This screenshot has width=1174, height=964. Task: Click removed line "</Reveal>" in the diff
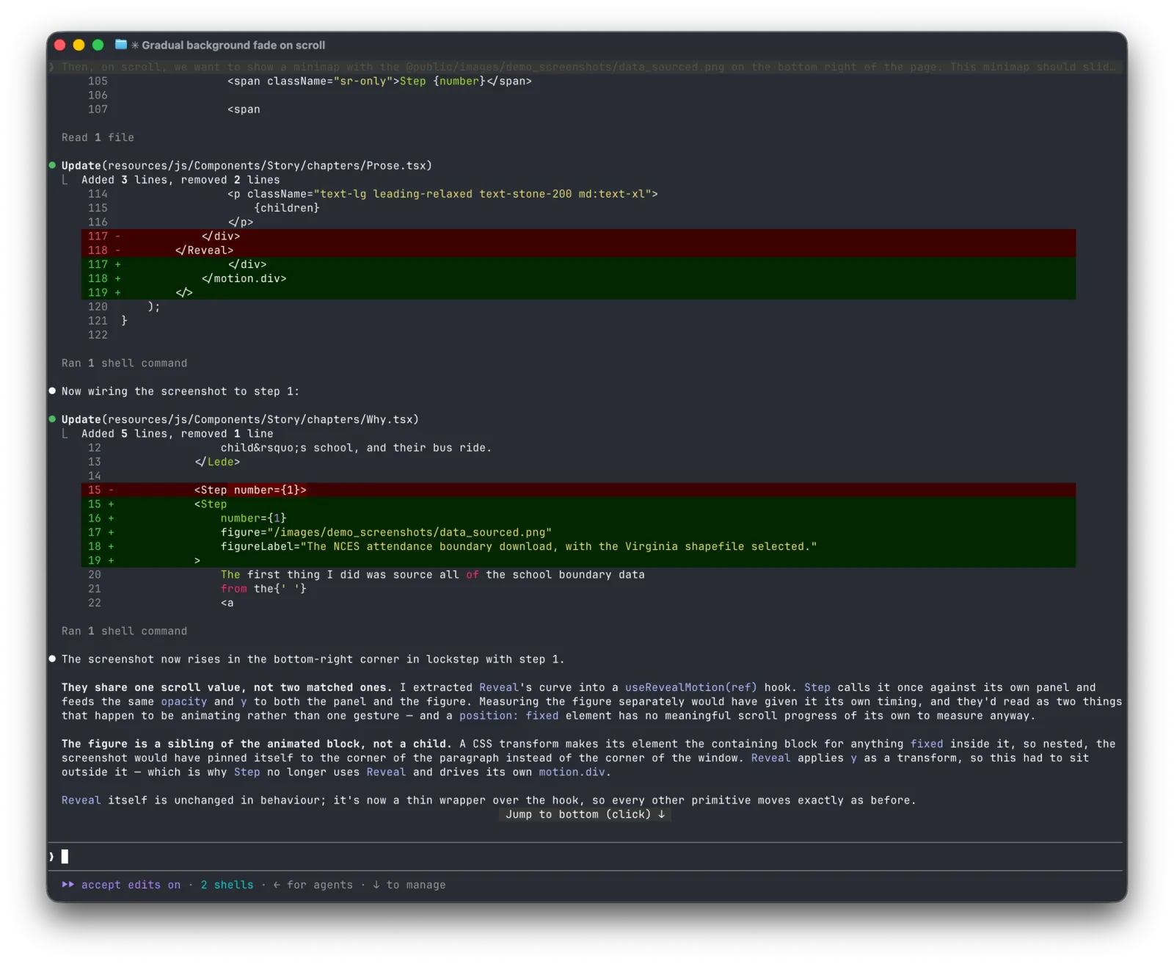click(x=578, y=250)
